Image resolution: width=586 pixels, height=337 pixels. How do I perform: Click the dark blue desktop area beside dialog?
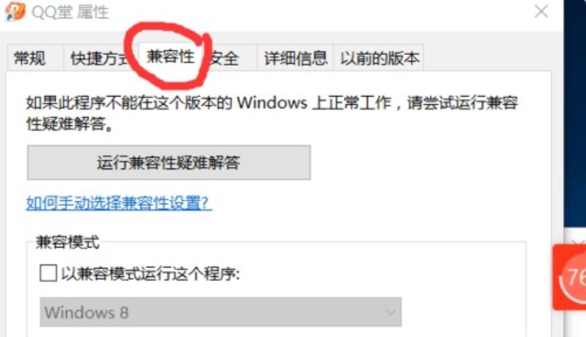575,112
